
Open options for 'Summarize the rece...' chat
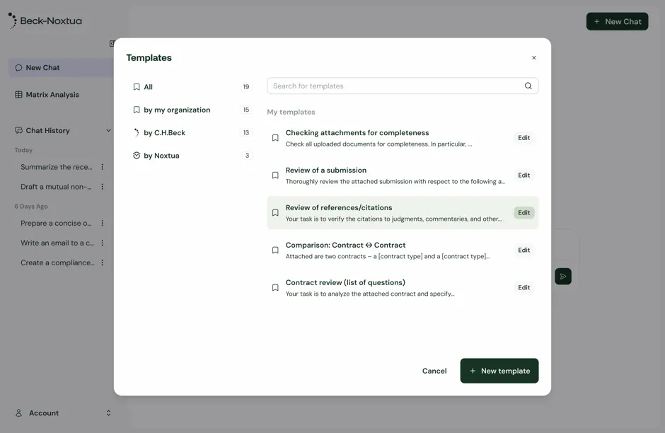coord(102,167)
